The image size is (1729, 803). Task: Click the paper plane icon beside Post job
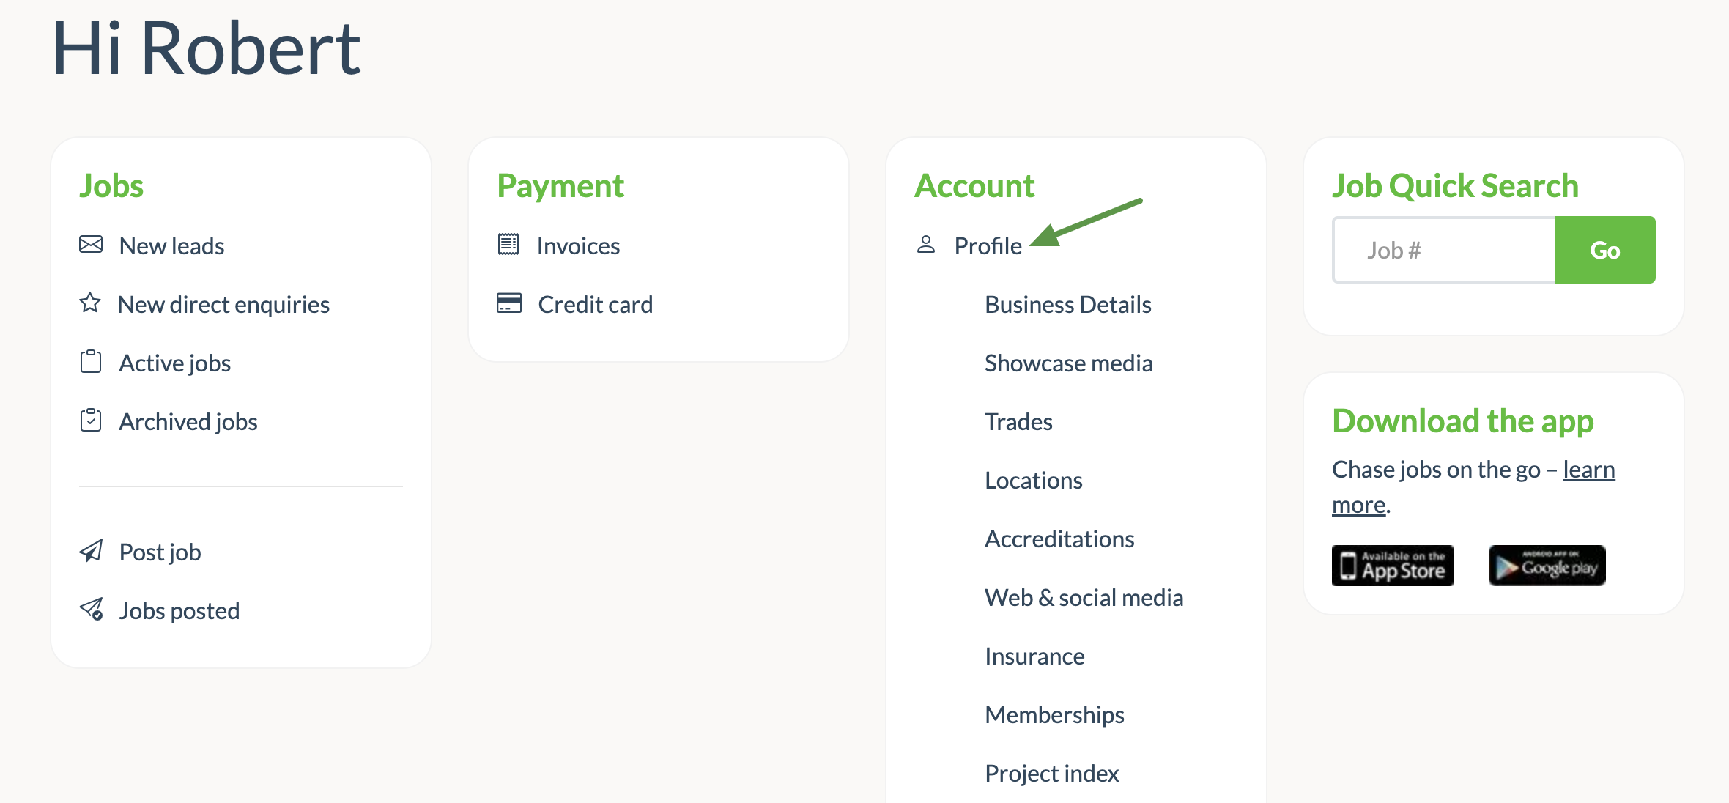(91, 551)
